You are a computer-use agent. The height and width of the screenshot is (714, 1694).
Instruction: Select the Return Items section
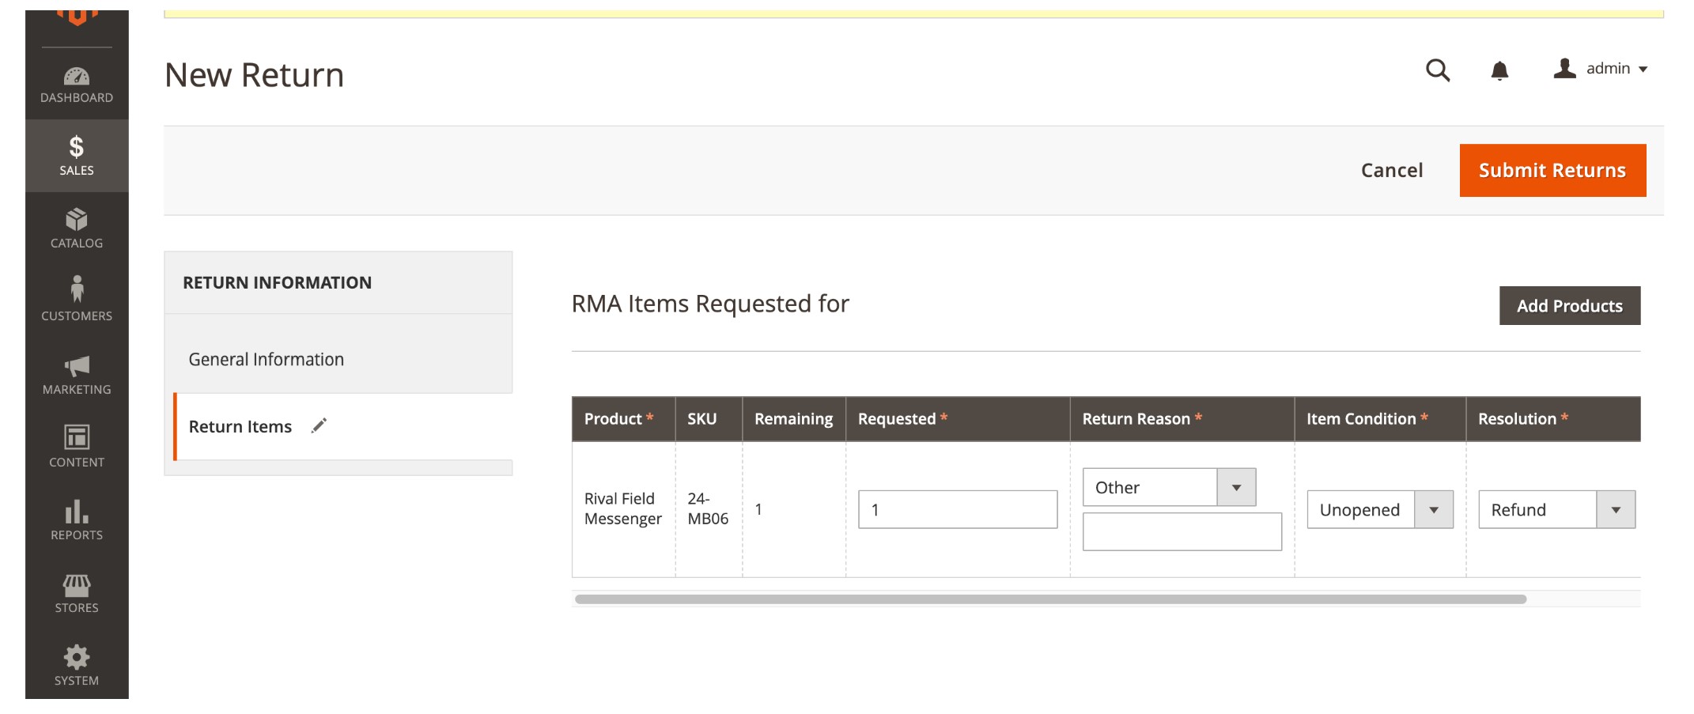pos(240,426)
